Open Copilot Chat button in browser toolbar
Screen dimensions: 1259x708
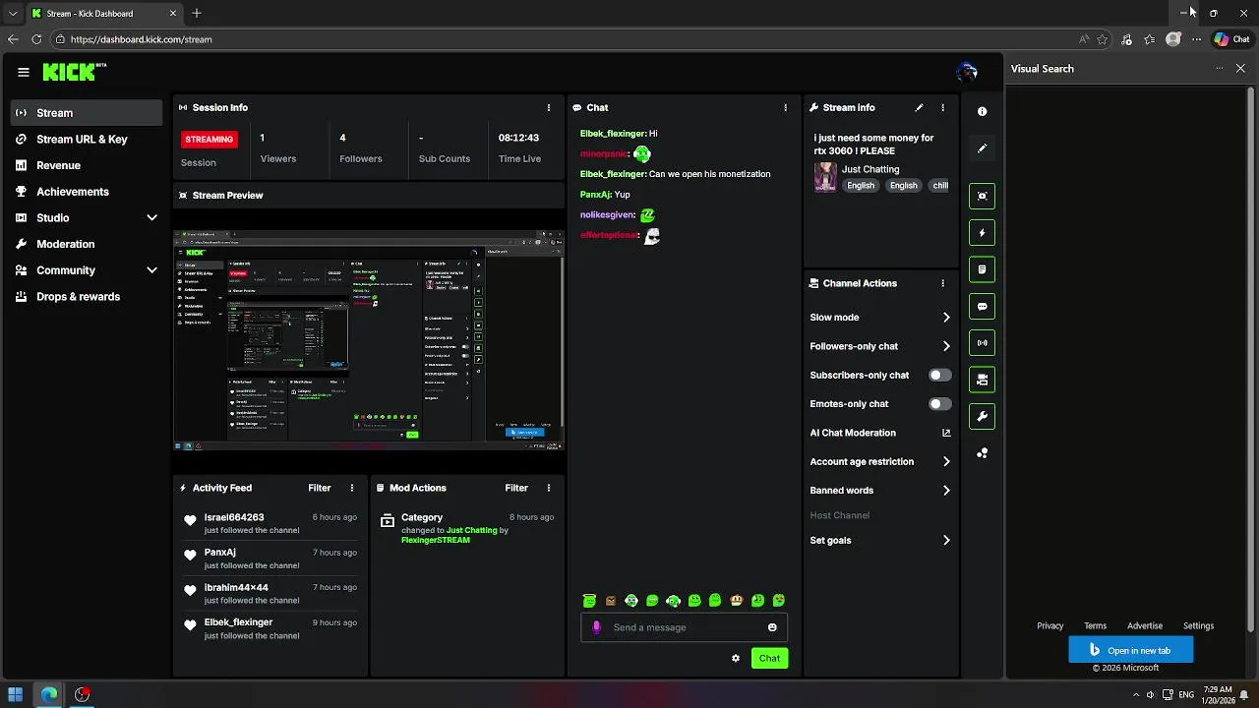click(x=1232, y=39)
